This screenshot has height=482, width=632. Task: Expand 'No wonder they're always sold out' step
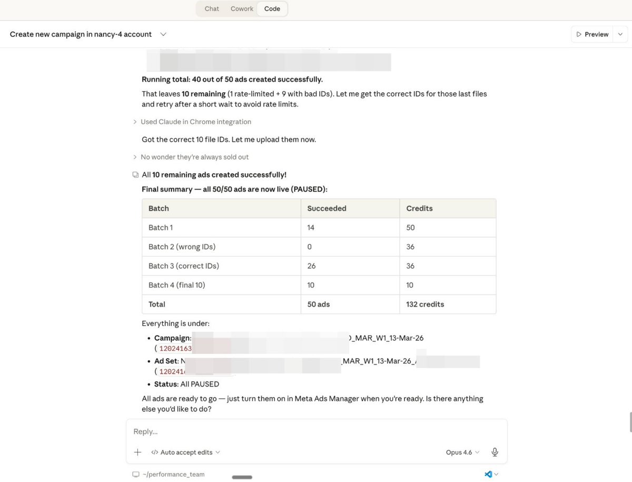tap(191, 157)
